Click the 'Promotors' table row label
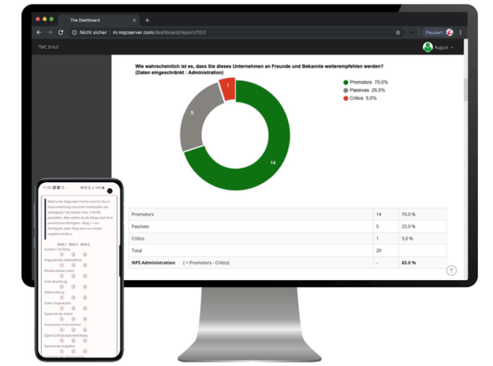 (x=142, y=214)
